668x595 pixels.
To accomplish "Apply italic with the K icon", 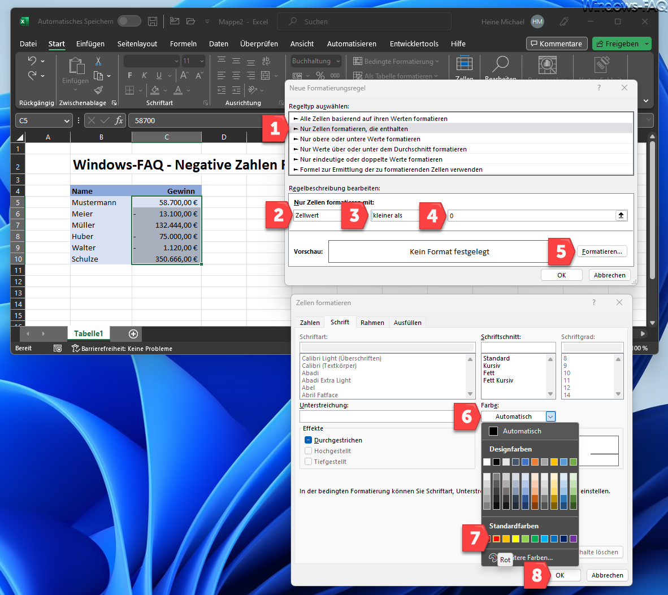I will pos(145,75).
